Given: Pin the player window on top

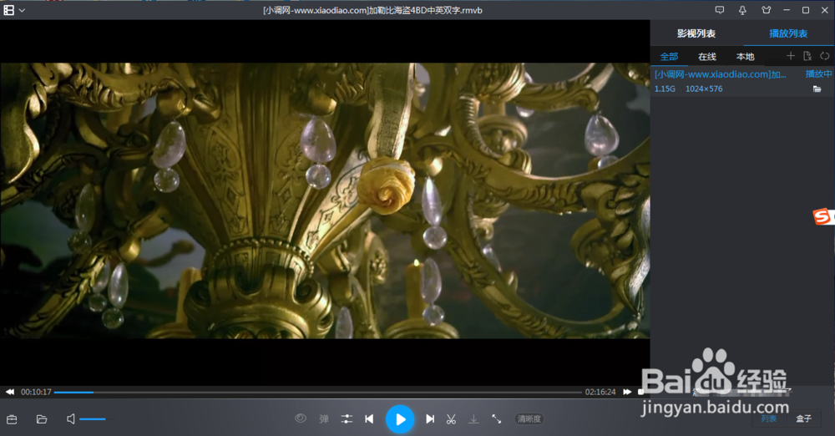Looking at the screenshot, I should click(742, 10).
